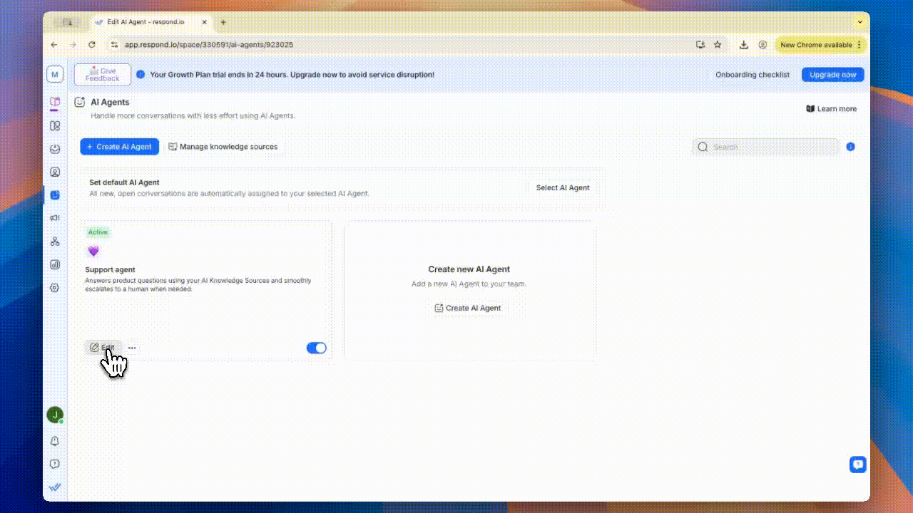
Task: Open the Settings gear icon in sidebar
Action: (55, 288)
